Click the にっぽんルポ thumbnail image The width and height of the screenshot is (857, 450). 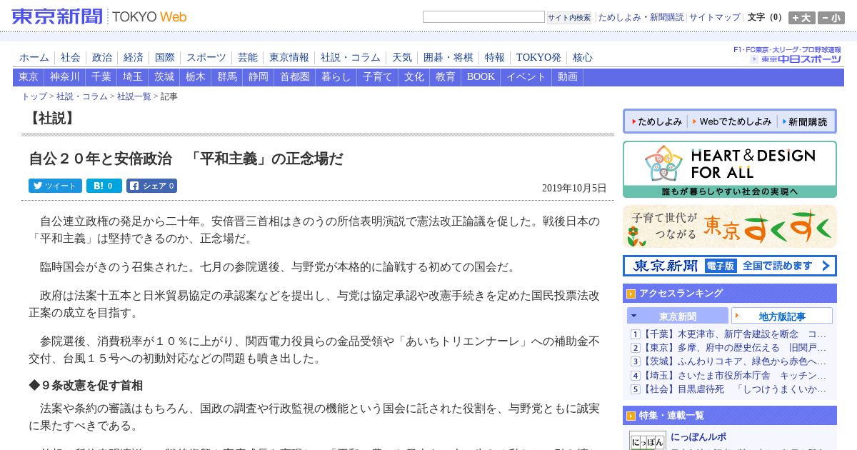[648, 441]
